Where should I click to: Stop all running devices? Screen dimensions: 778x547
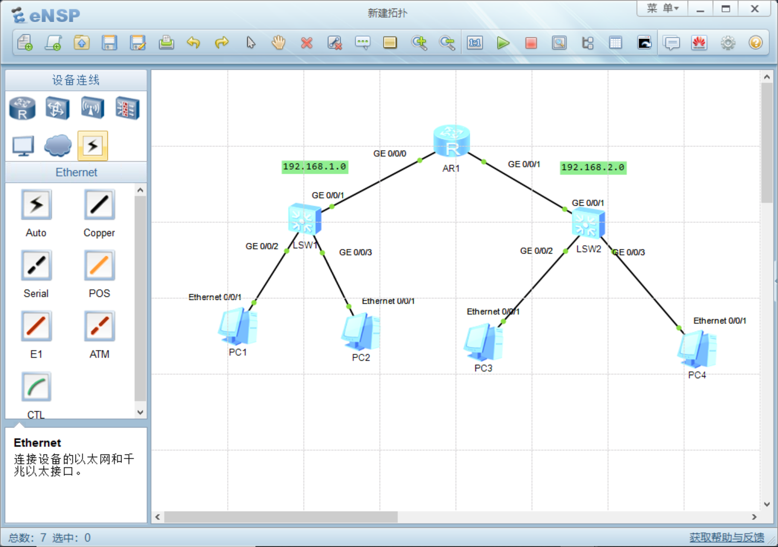click(x=531, y=43)
